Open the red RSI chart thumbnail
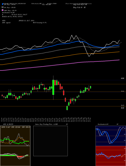 110,156
